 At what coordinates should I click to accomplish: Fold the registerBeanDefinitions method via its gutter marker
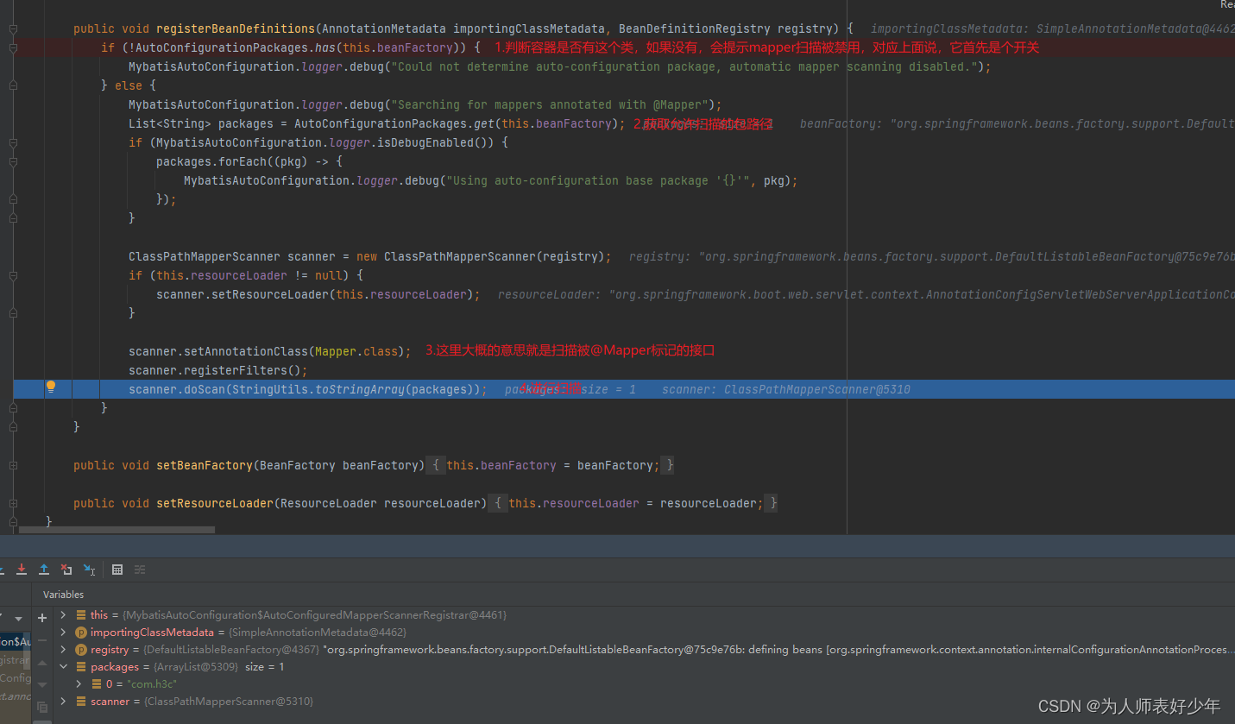13,28
